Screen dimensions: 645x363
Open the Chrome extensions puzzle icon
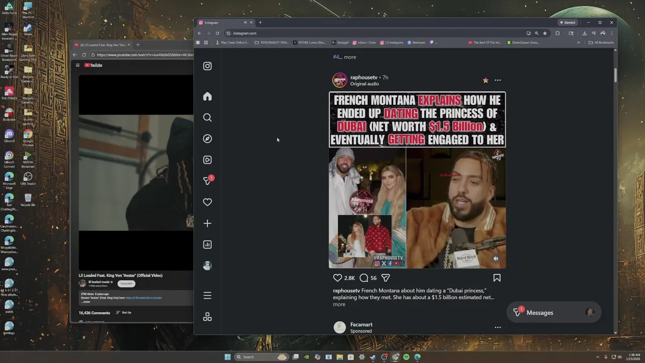tap(557, 33)
